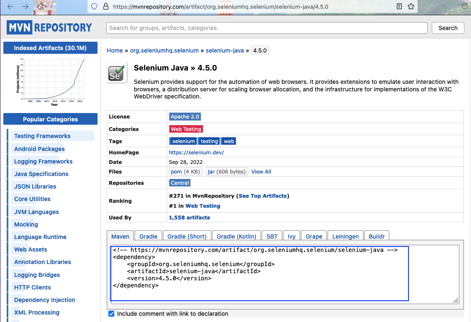The height and width of the screenshot is (322, 471).
Task: Toggle Include comment with link checkbox
Action: click(111, 314)
